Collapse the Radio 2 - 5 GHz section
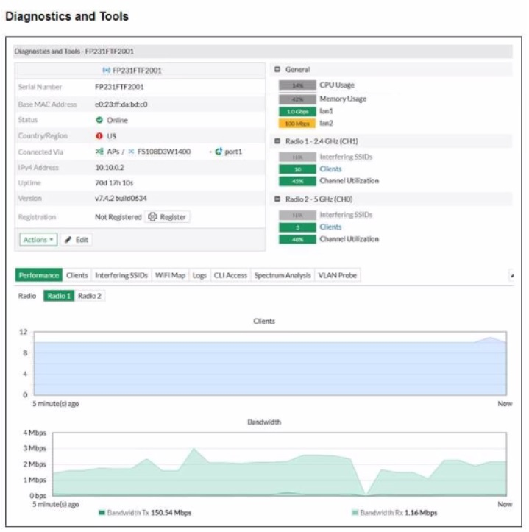The image size is (529, 532). [277, 200]
